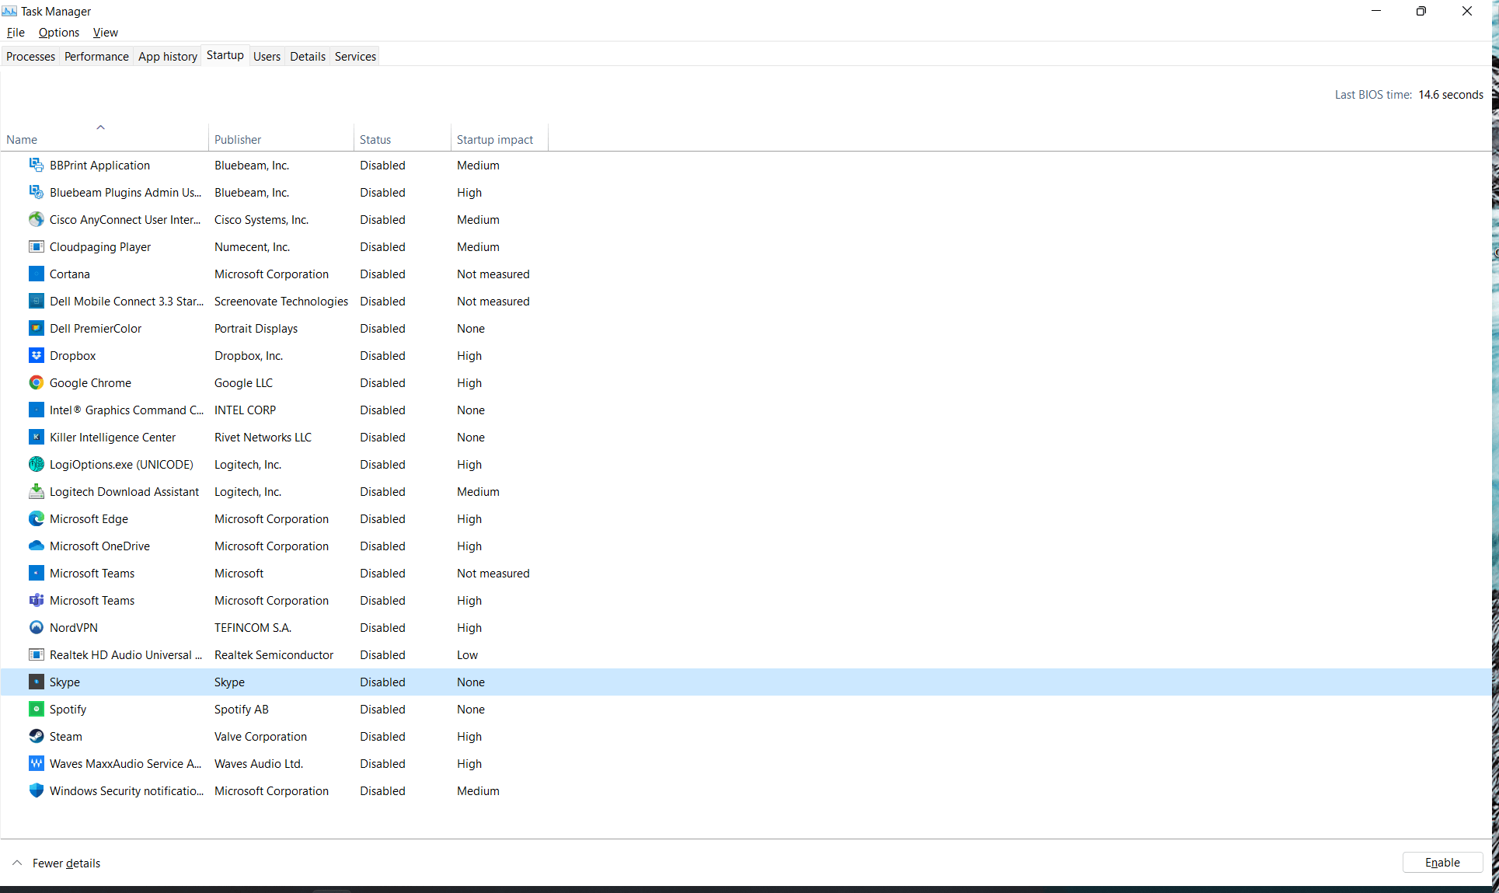The height and width of the screenshot is (893, 1499).
Task: Click 'Waves Audio Ltd.' publisher text
Action: pyautogui.click(x=259, y=763)
